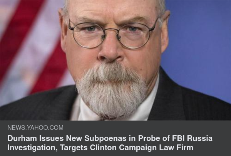Click the word "Russia" in the headline
231x156 pixels.
coord(200,138)
